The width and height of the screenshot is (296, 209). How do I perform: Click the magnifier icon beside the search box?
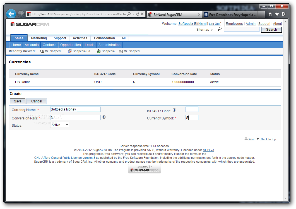220,29
